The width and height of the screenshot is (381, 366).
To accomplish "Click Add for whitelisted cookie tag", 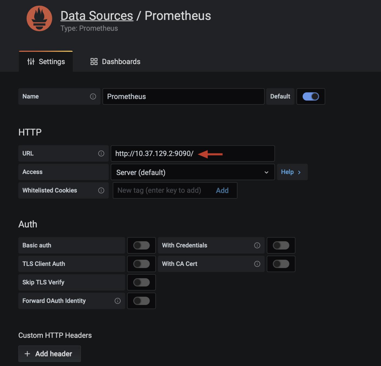I will click(222, 190).
